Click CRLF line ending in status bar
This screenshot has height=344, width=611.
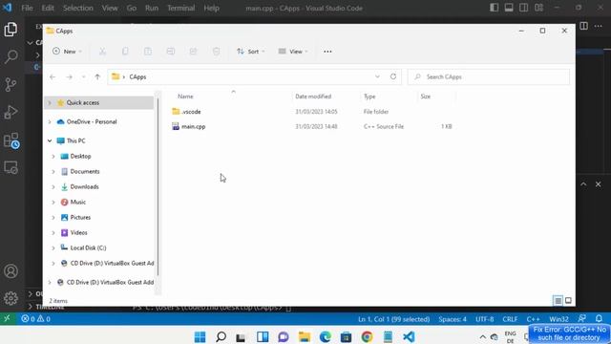(x=510, y=318)
